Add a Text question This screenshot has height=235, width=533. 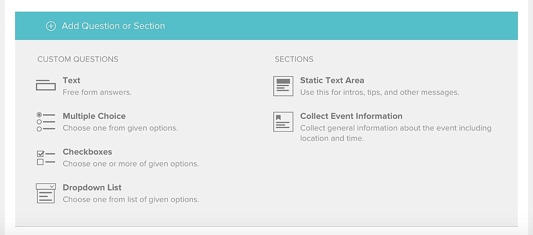click(72, 80)
